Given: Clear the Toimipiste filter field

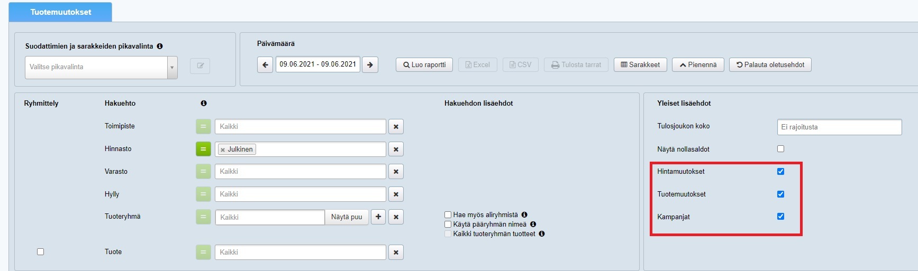Looking at the screenshot, I should click(396, 127).
